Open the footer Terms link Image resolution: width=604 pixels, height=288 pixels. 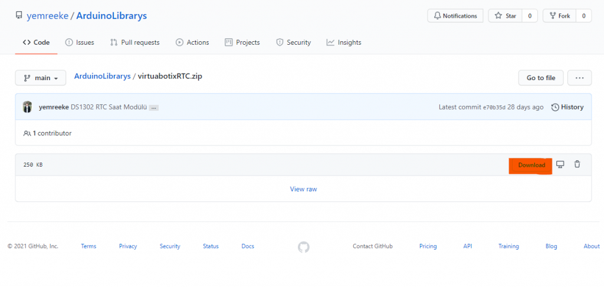[x=88, y=246]
